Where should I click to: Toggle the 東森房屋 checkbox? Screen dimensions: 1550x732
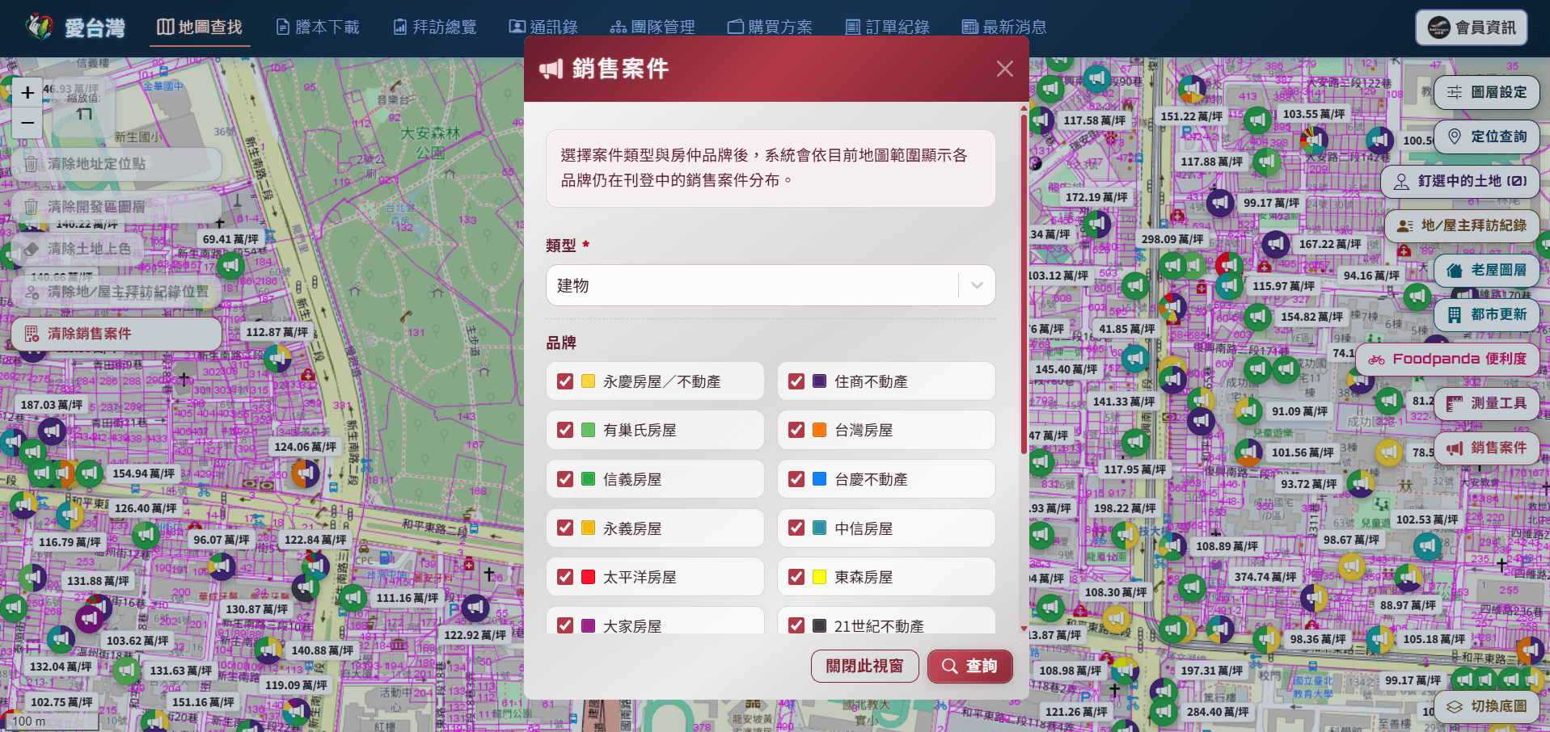[x=796, y=577]
